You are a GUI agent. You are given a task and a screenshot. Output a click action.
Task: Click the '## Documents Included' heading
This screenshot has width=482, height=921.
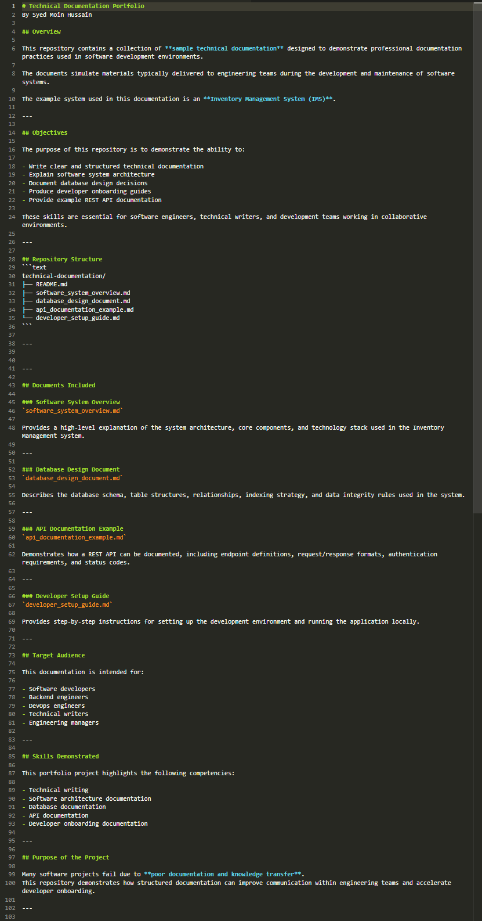click(x=59, y=385)
